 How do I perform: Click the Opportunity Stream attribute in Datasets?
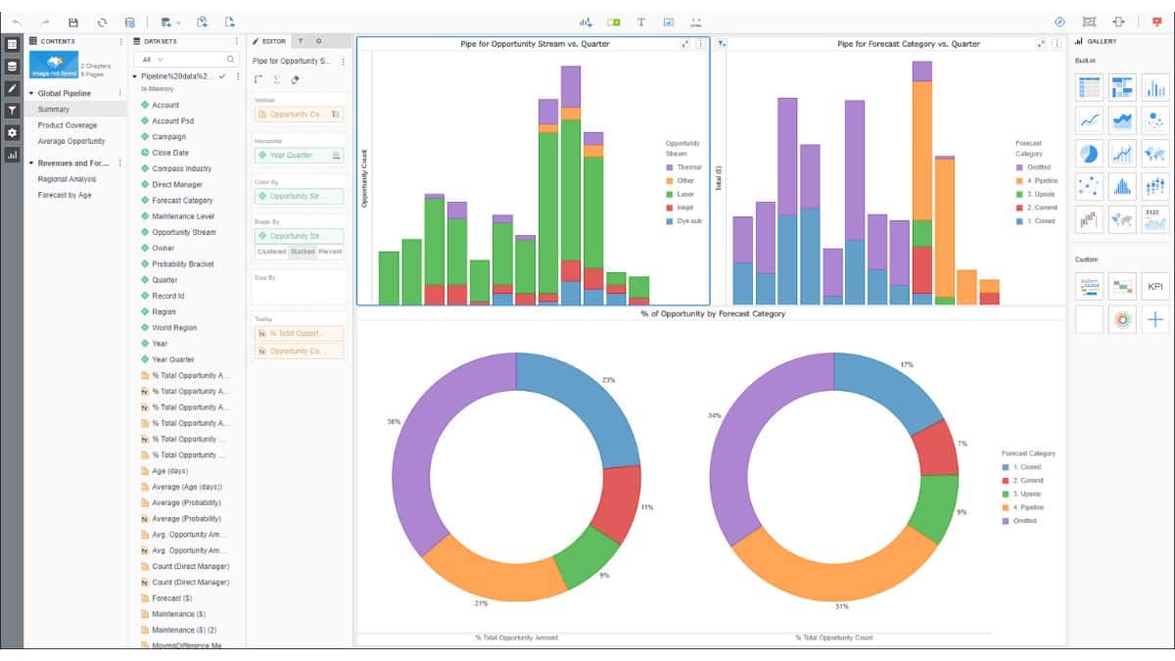(183, 232)
